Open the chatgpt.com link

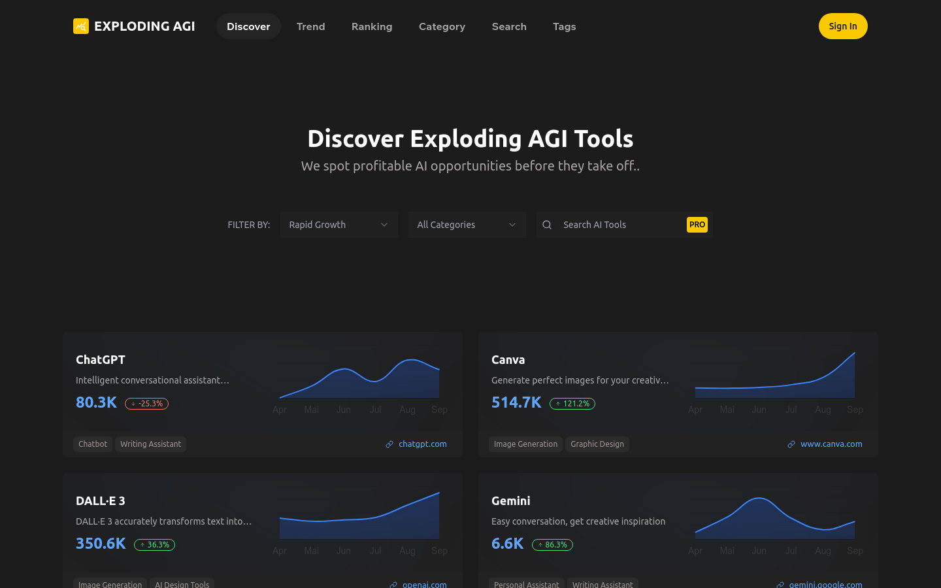point(422,444)
